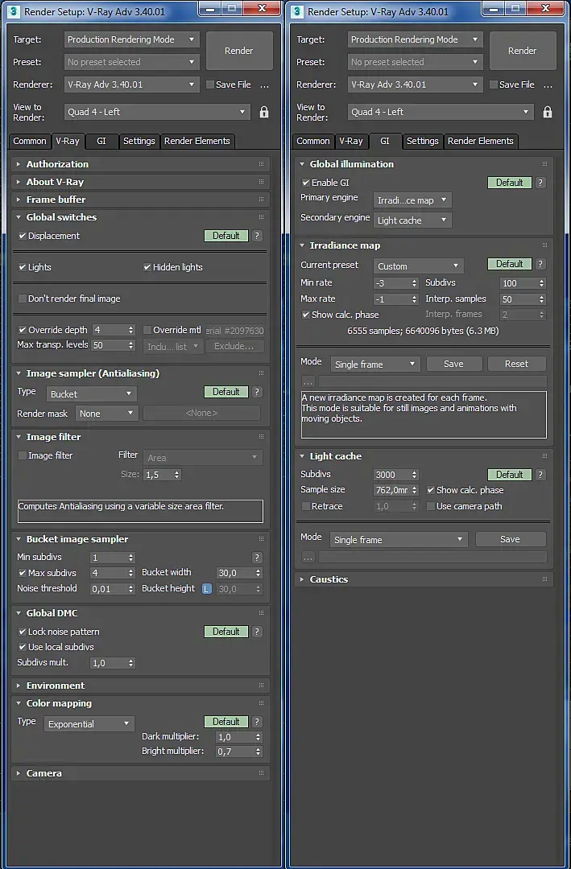Image resolution: width=571 pixels, height=869 pixels.
Task: Click the lock icon in left window
Action: (264, 112)
